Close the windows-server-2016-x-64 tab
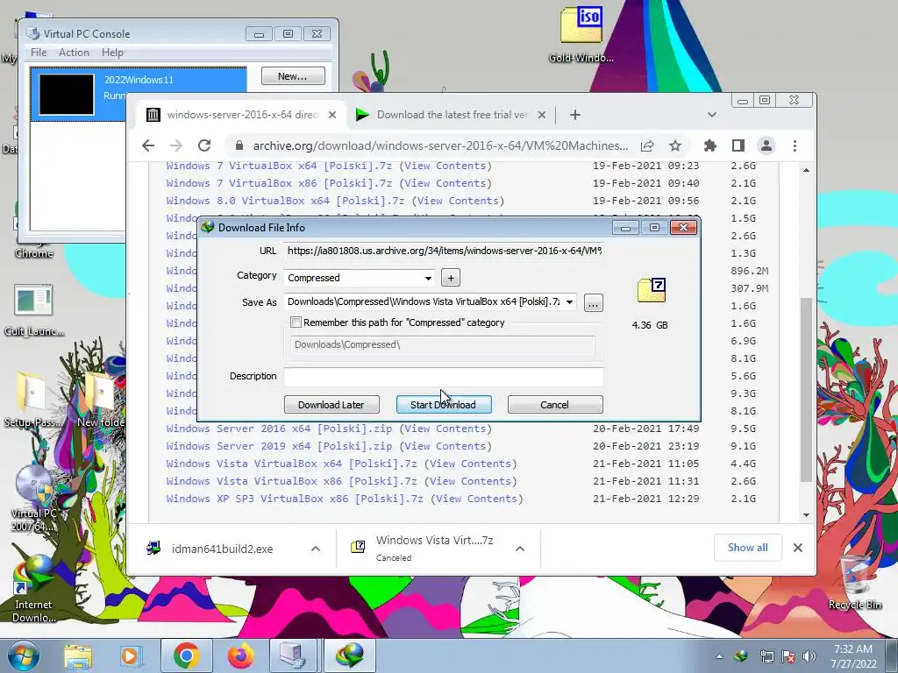898x673 pixels. click(332, 115)
